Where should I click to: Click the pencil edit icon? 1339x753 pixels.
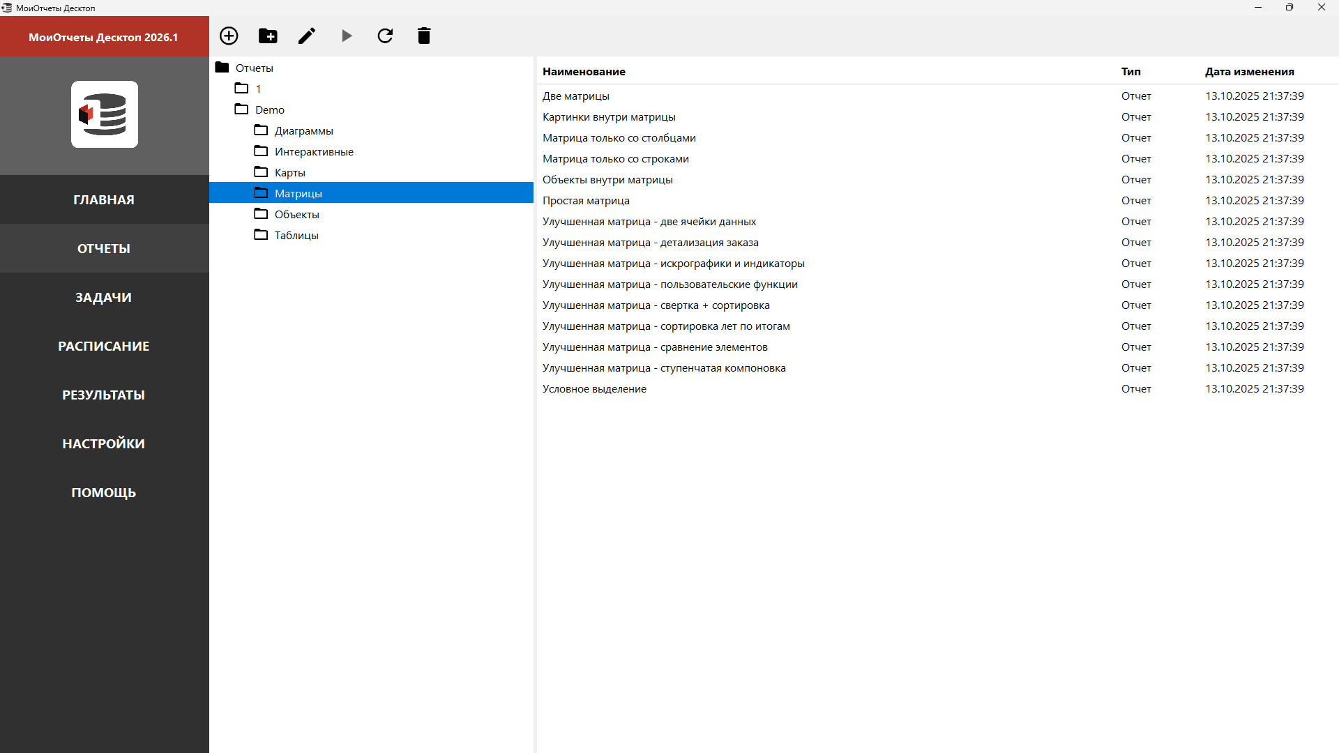click(x=307, y=36)
